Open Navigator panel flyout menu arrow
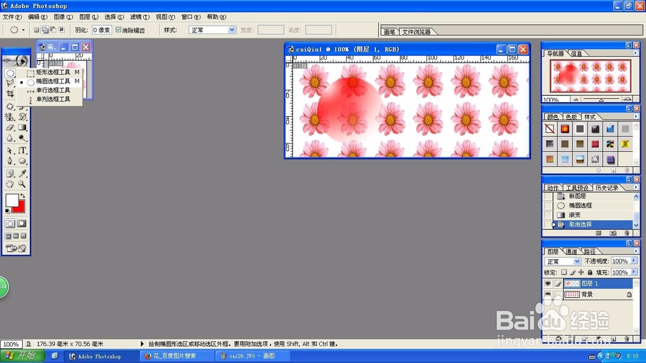Image resolution: width=646 pixels, height=363 pixels. point(635,53)
